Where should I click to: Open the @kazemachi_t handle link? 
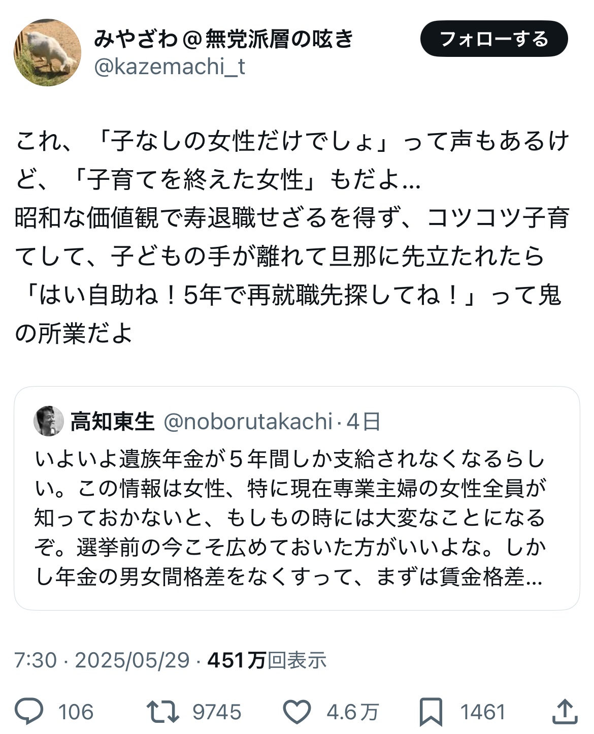170,67
